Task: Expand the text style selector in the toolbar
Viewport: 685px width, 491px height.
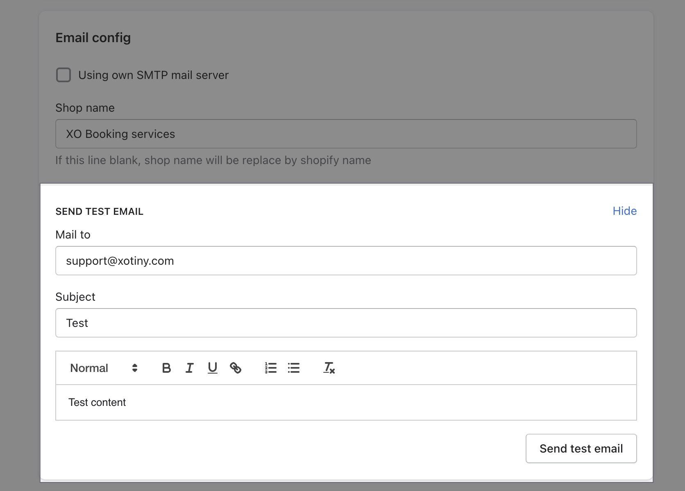Action: (x=102, y=368)
